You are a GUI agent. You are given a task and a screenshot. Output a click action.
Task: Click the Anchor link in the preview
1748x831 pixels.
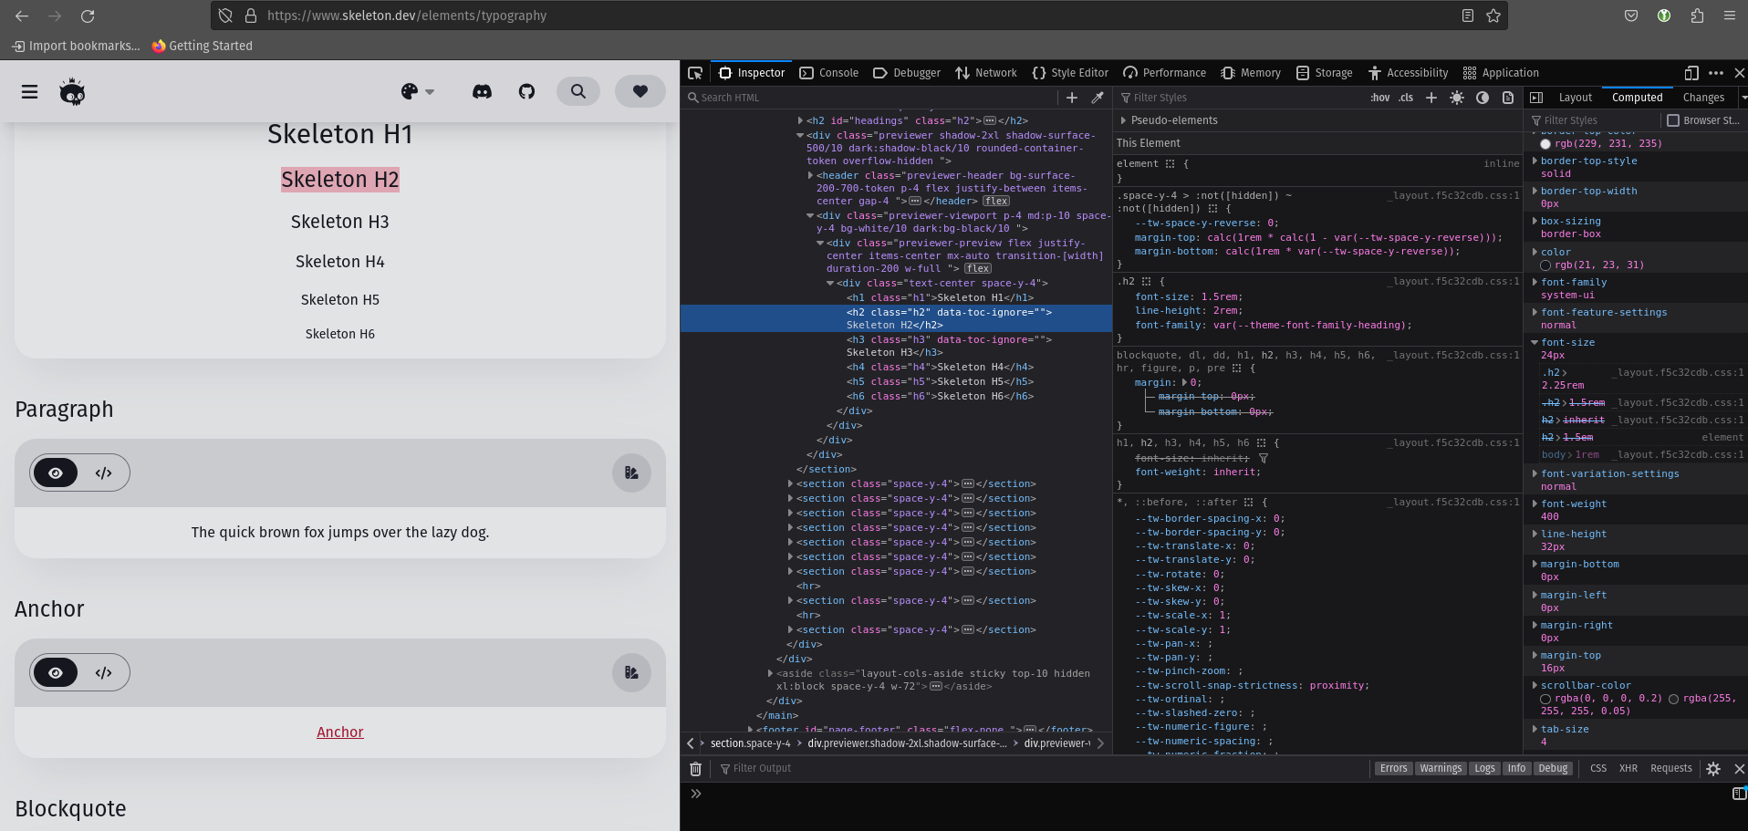pos(339,732)
